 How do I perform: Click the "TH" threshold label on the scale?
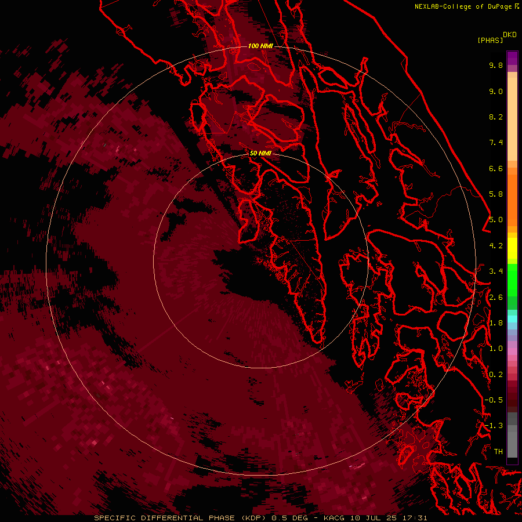pos(498,452)
